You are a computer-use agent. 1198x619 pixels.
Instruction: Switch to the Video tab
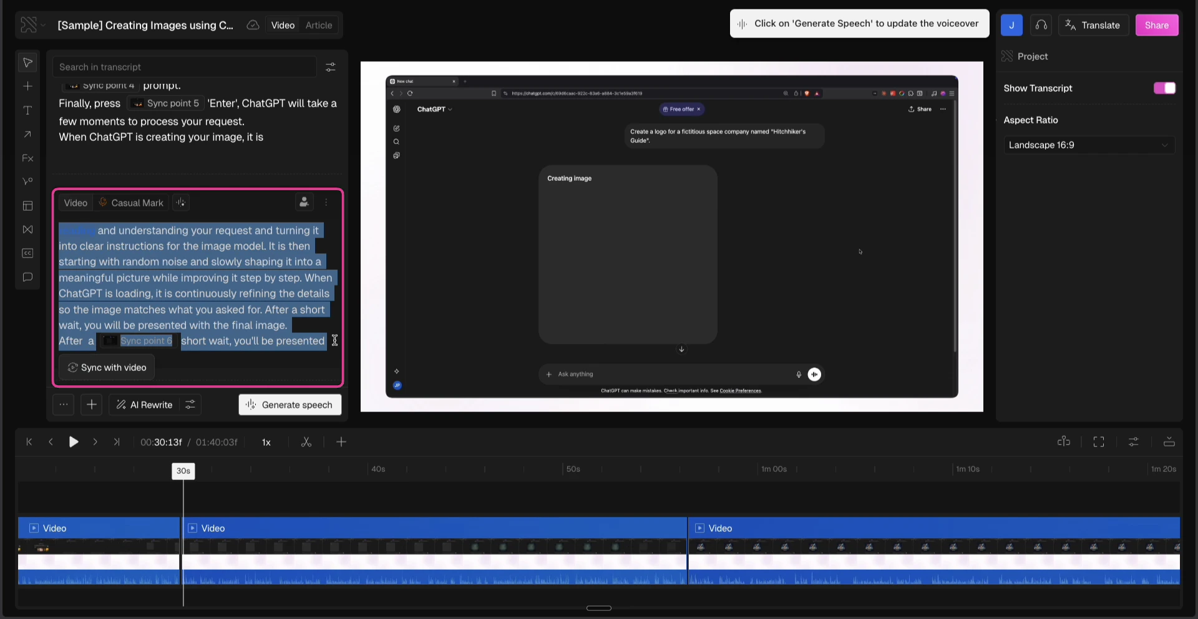(x=283, y=25)
